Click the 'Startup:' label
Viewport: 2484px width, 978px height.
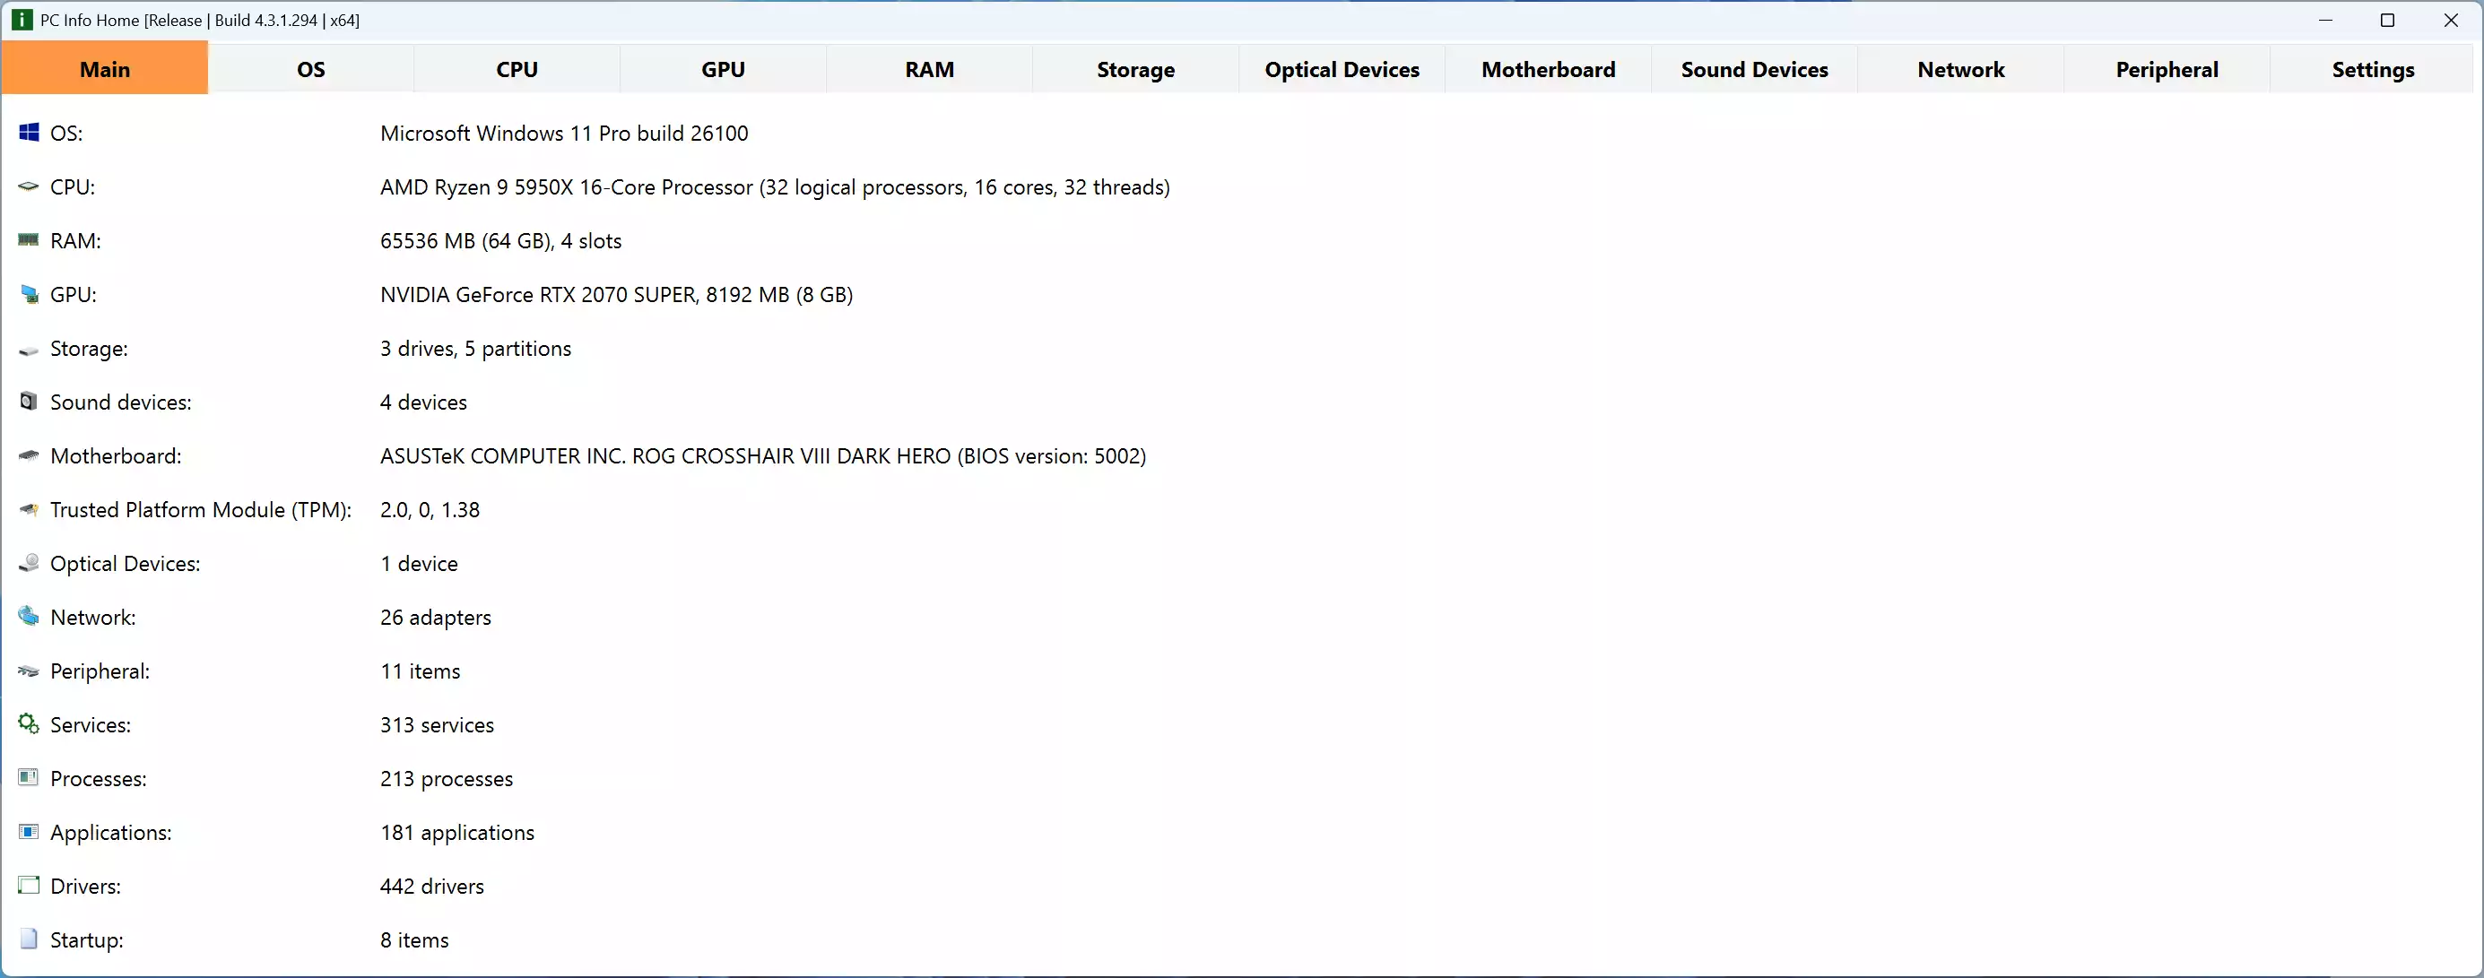point(87,940)
